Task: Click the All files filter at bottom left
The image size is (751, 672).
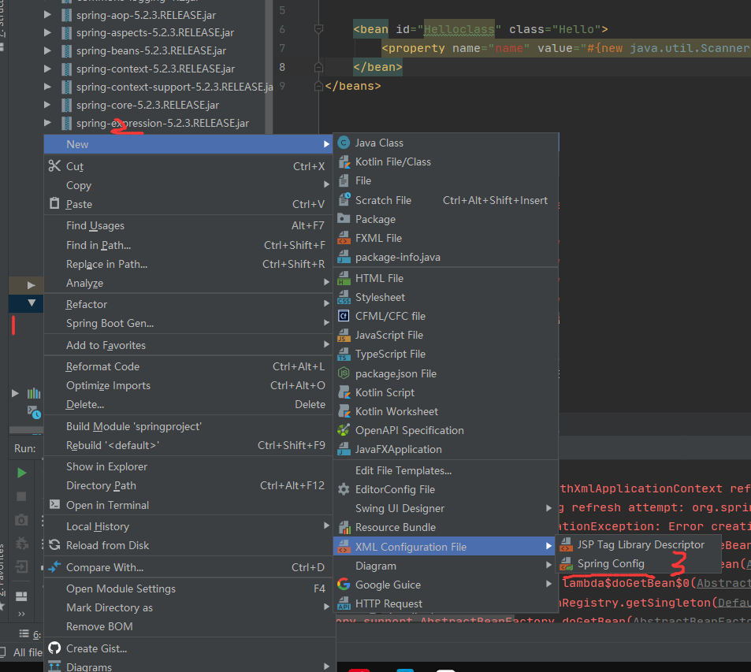Action: click(26, 652)
